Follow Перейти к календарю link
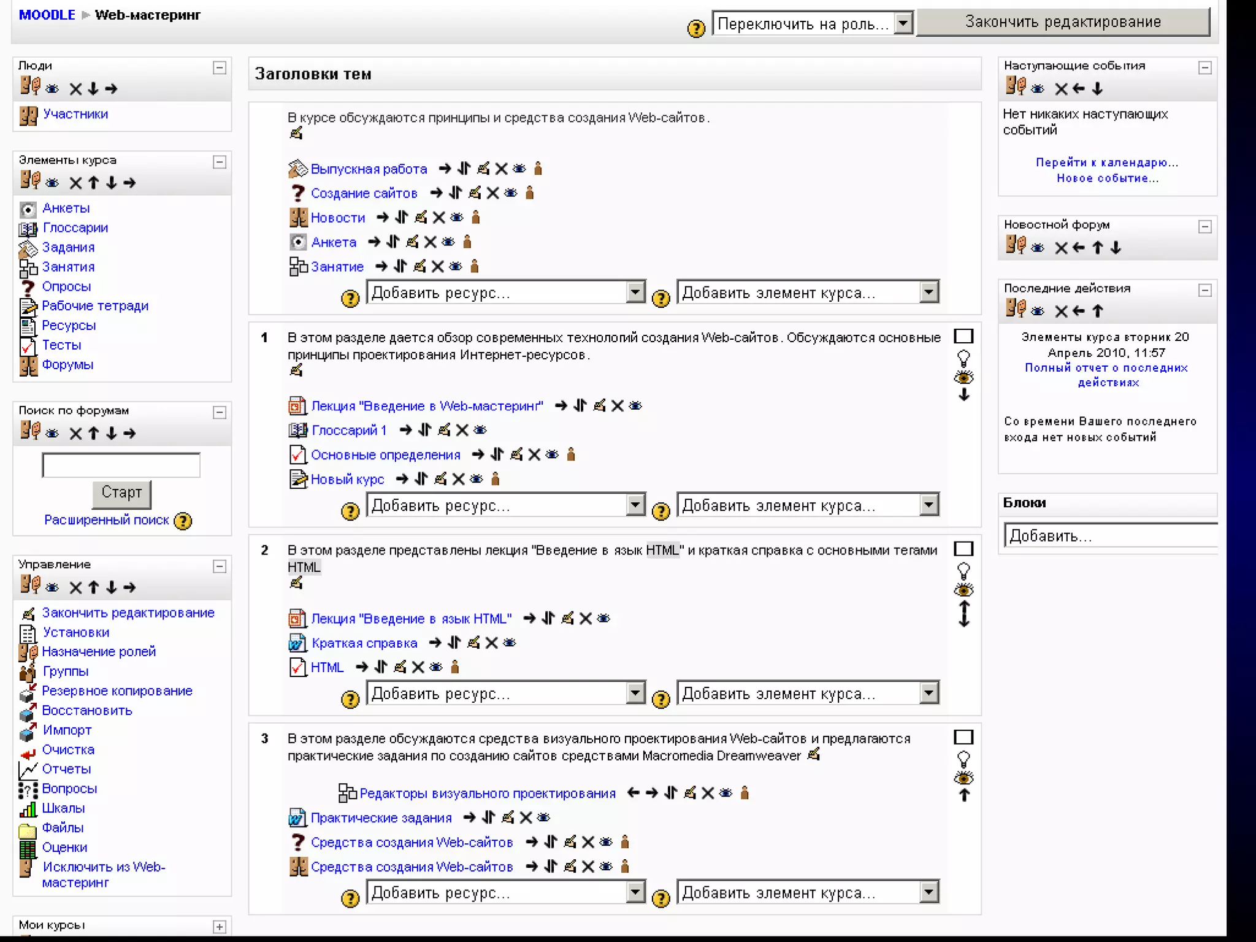Viewport: 1256px width, 942px height. (1106, 163)
